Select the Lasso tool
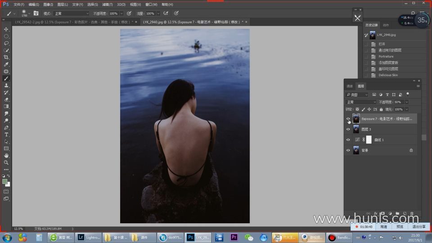The width and height of the screenshot is (432, 243). [6, 43]
